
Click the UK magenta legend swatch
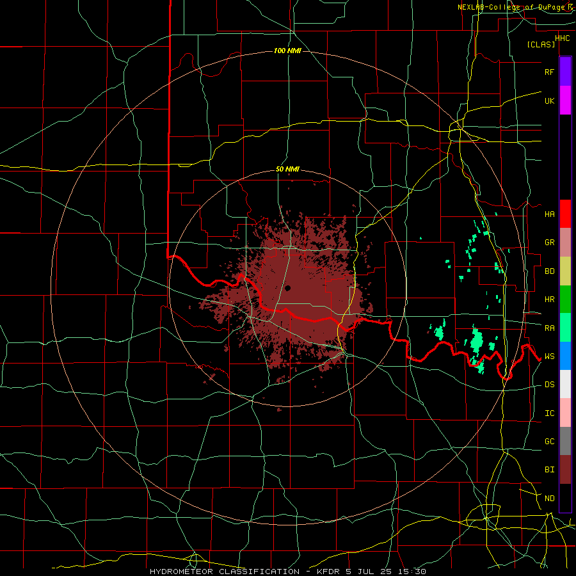[x=565, y=100]
